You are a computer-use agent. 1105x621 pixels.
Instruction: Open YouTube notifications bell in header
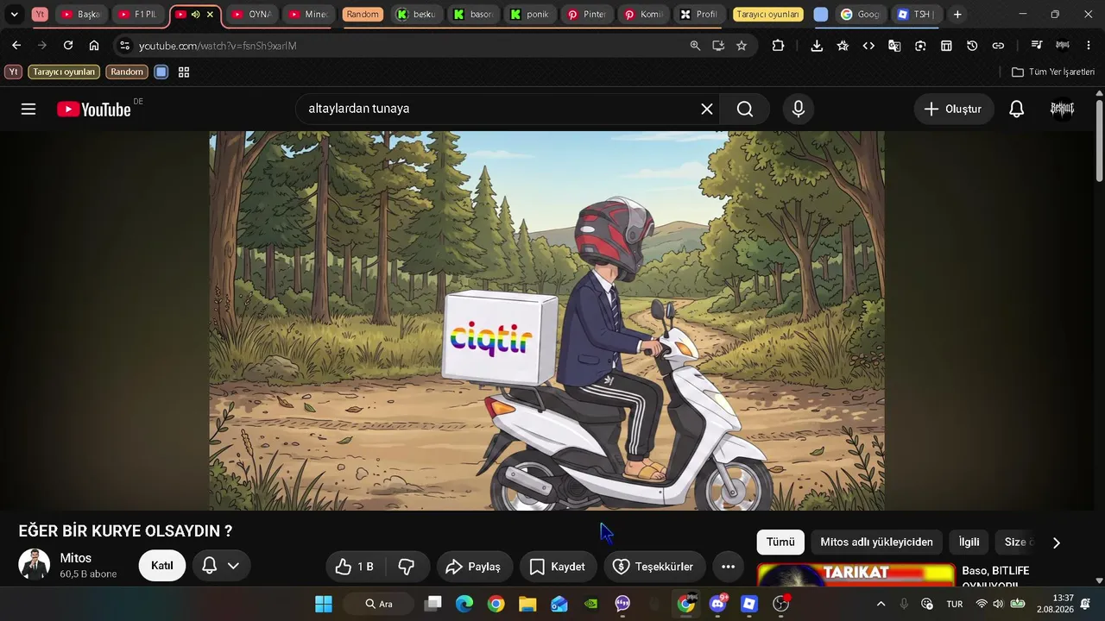[x=1017, y=109]
